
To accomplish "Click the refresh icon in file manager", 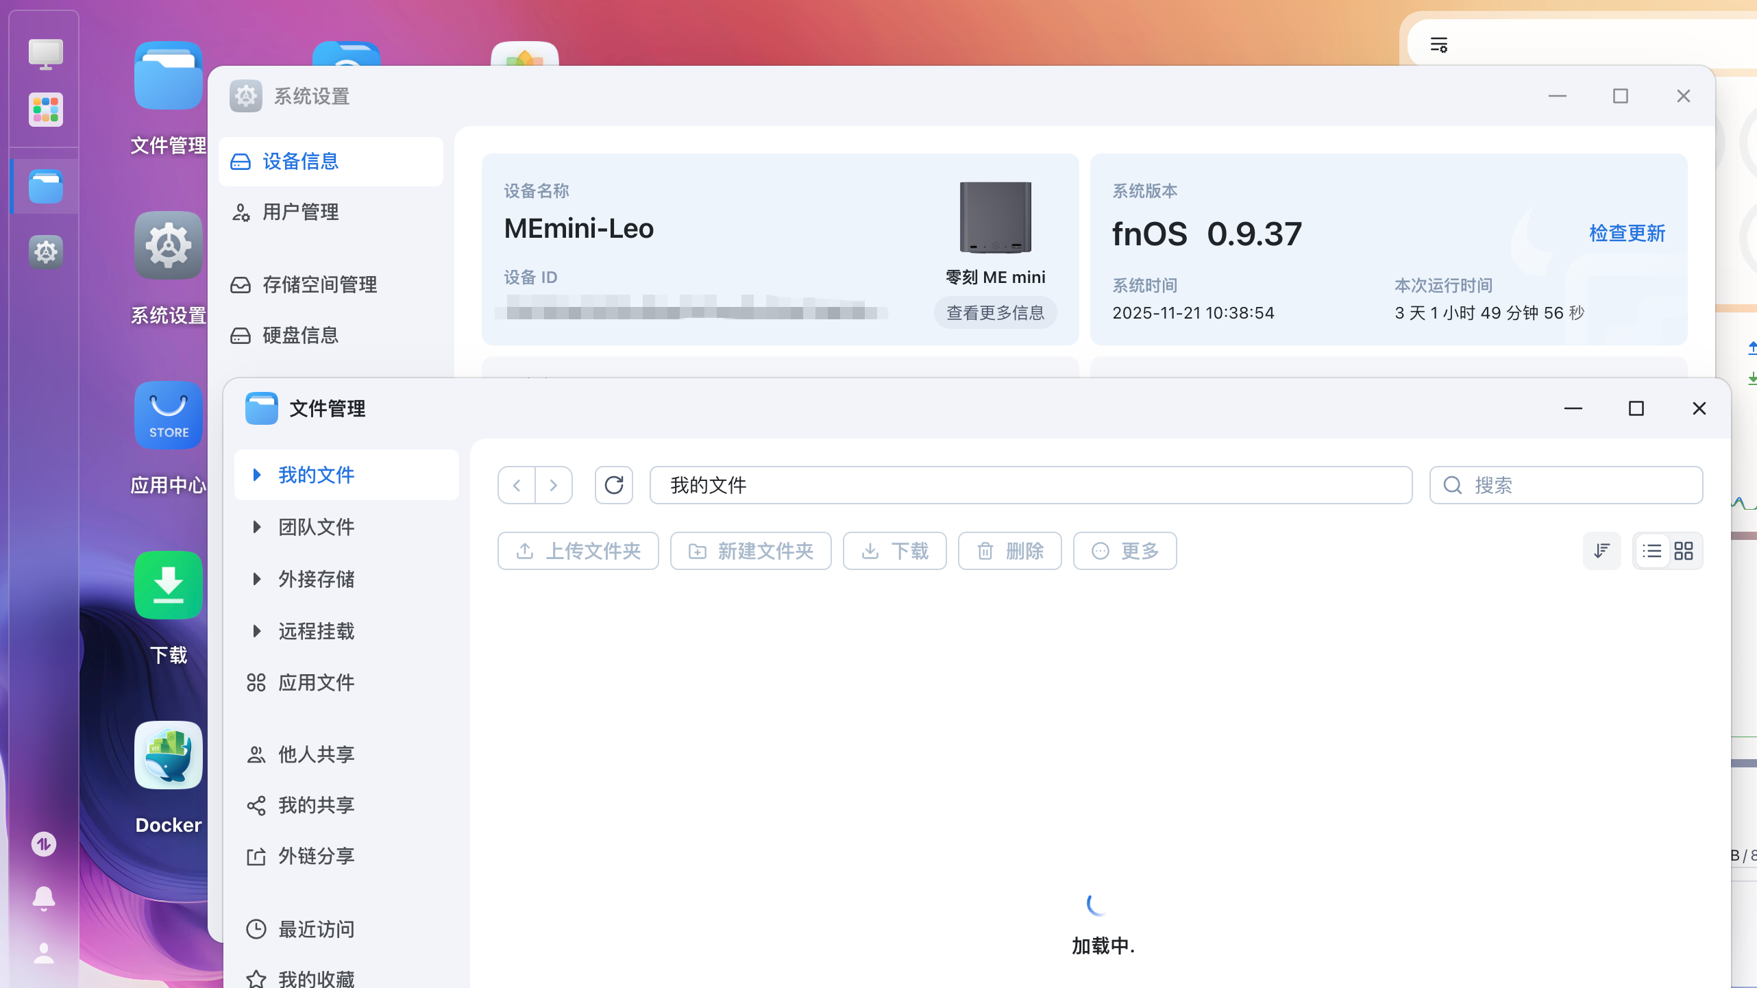I will pyautogui.click(x=613, y=485).
